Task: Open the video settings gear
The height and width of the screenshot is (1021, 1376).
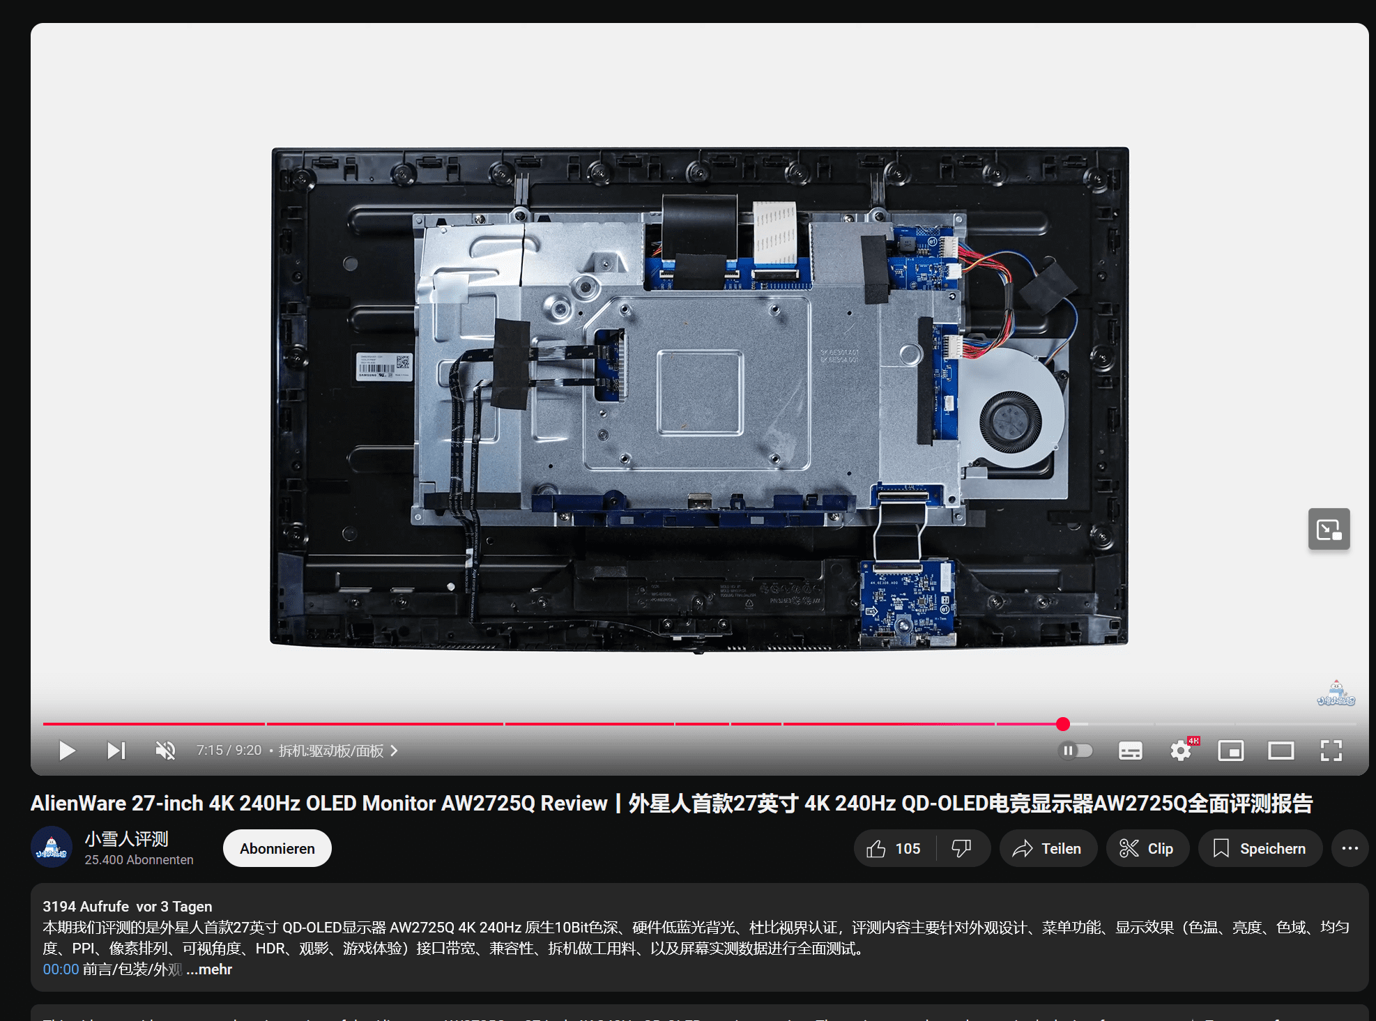Action: (1181, 751)
